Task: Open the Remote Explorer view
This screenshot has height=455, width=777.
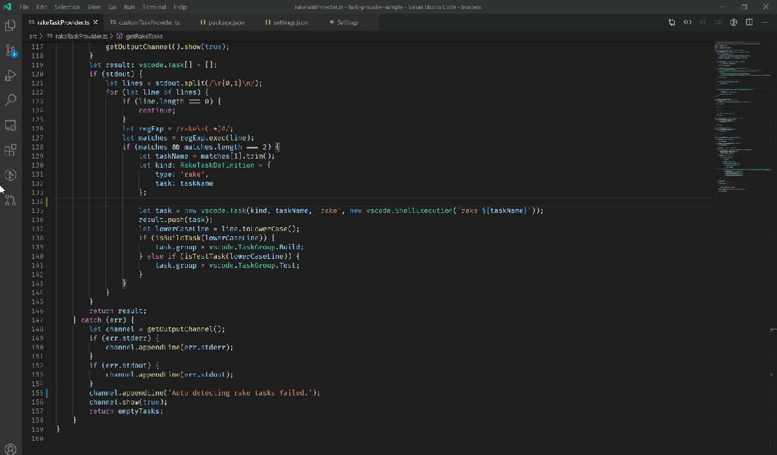Action: point(10,125)
